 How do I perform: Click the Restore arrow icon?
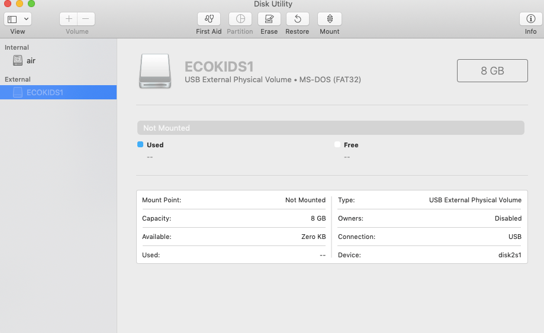point(297,19)
